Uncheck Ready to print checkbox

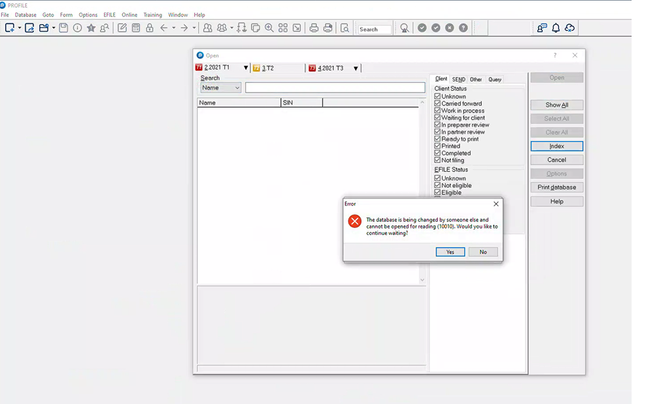tap(437, 139)
